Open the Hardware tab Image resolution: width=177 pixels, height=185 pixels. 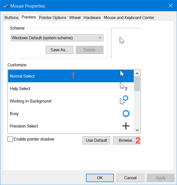tap(92, 18)
